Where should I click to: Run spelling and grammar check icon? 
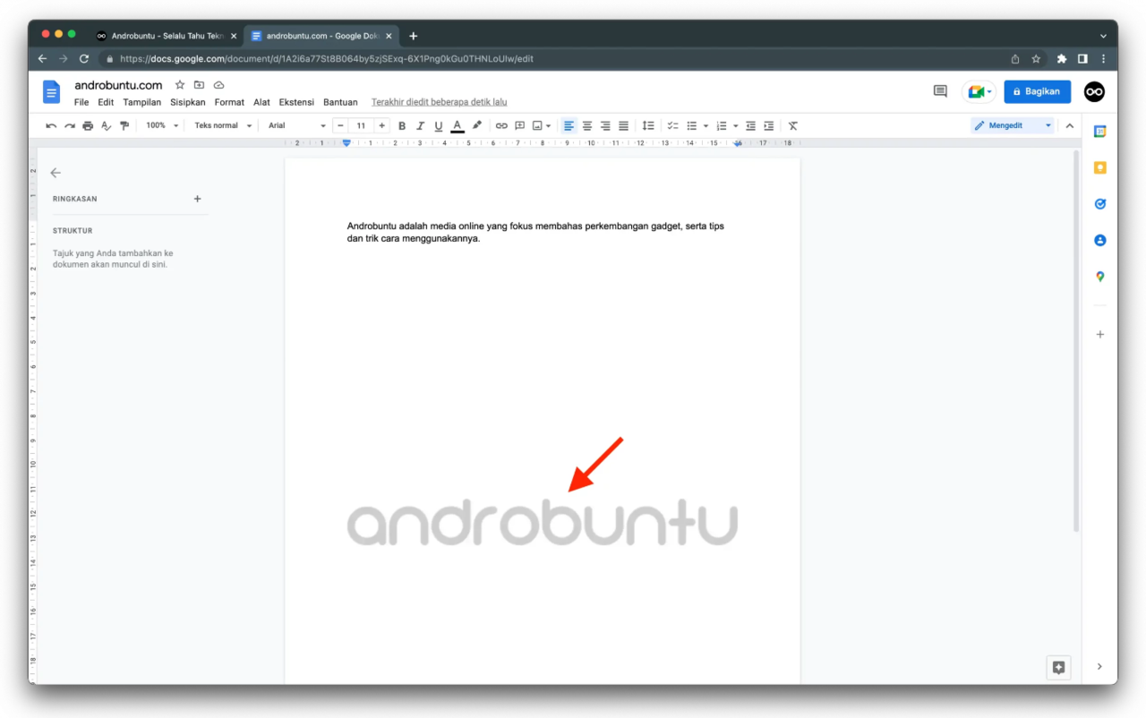[106, 126]
